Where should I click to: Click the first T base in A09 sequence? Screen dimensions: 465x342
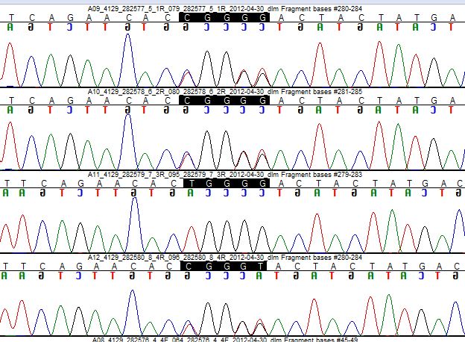10,16
